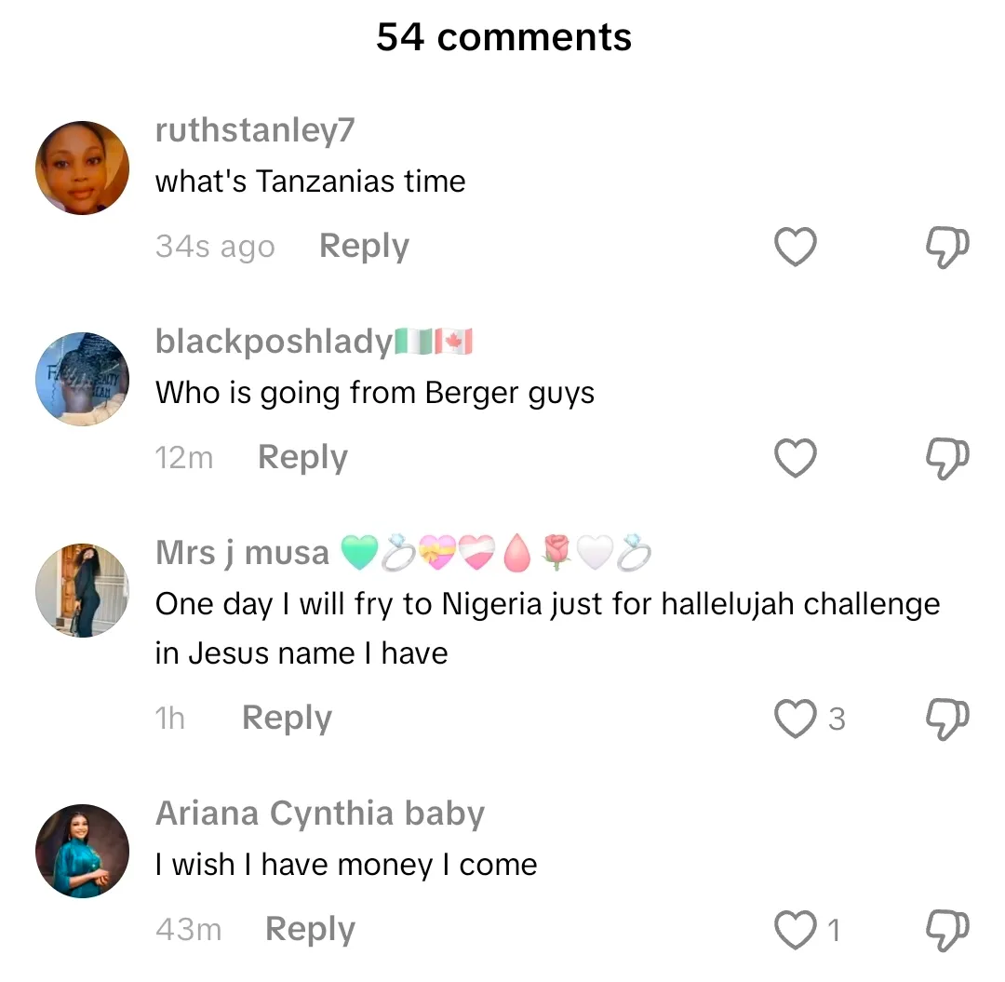Like ruthstanley7's comment with the heart
This screenshot has height=982, width=1005.
coord(796,247)
